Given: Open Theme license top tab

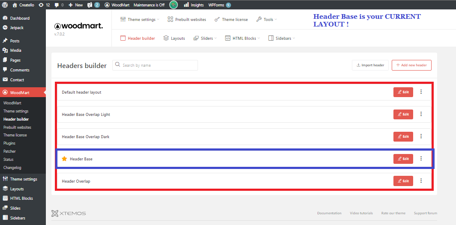Looking at the screenshot, I should [x=231, y=19].
